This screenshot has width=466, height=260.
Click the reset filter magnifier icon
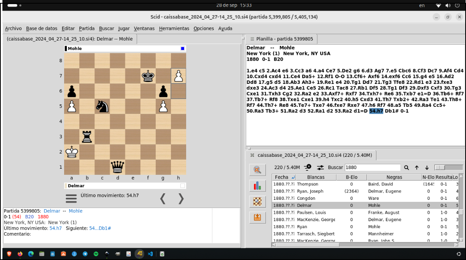click(257, 170)
